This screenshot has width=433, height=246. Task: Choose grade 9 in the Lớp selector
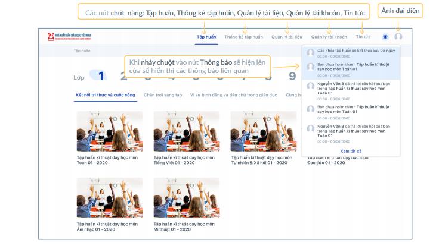point(292,76)
